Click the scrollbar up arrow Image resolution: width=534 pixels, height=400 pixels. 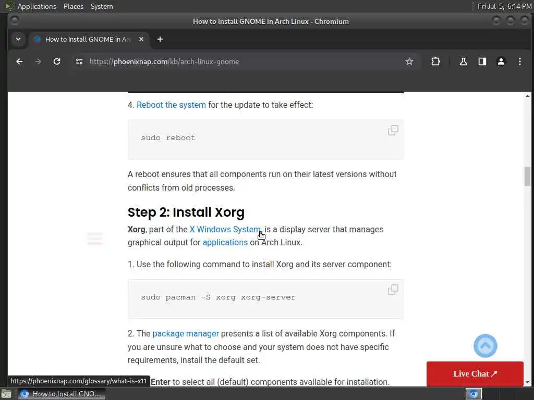527,96
